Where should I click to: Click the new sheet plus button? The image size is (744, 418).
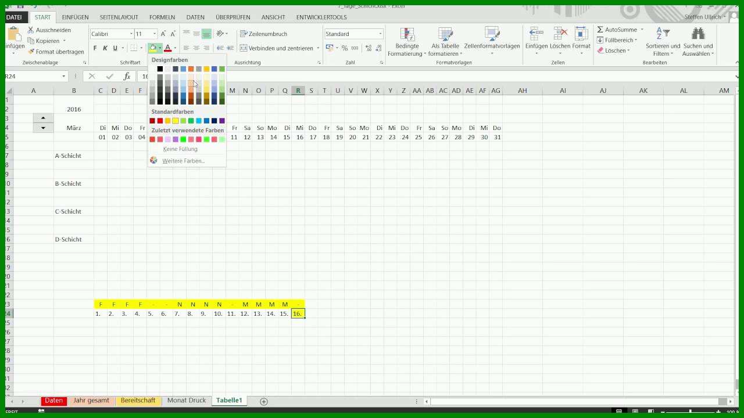(264, 401)
